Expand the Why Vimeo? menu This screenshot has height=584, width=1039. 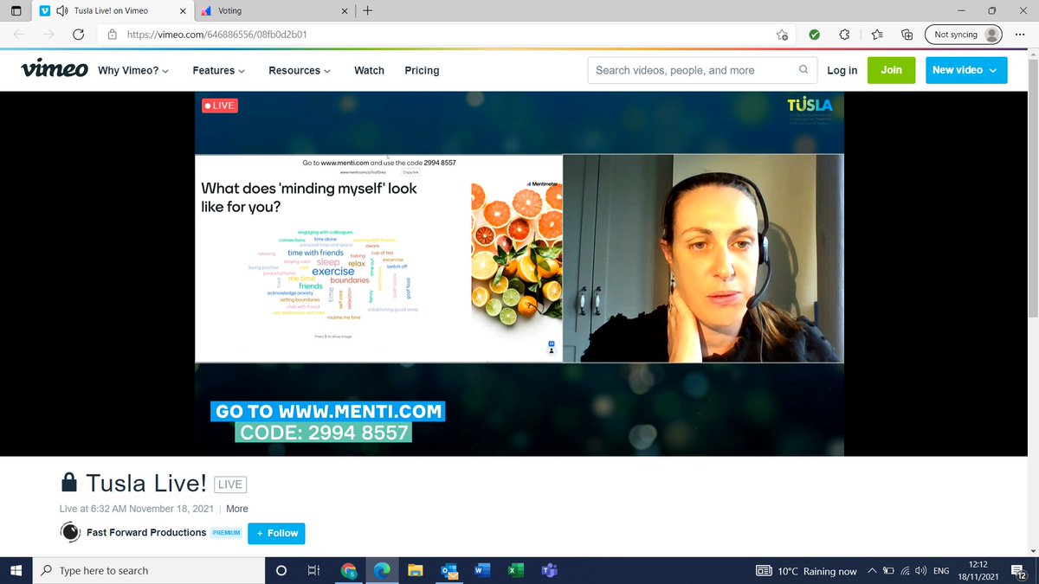coord(133,70)
